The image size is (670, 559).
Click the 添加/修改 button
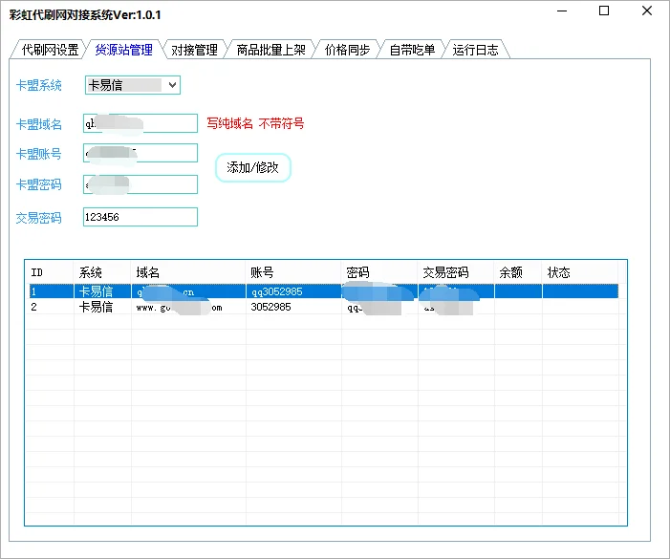pos(253,167)
